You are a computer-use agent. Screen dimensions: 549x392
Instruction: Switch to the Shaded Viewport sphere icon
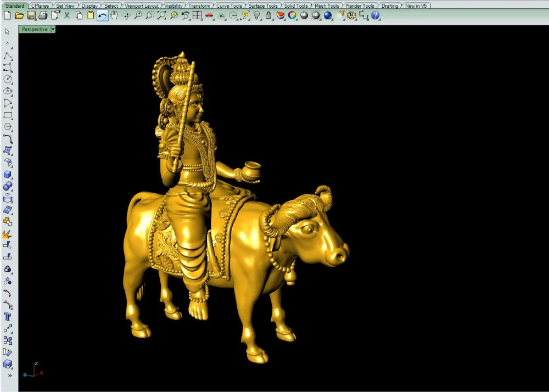point(304,15)
